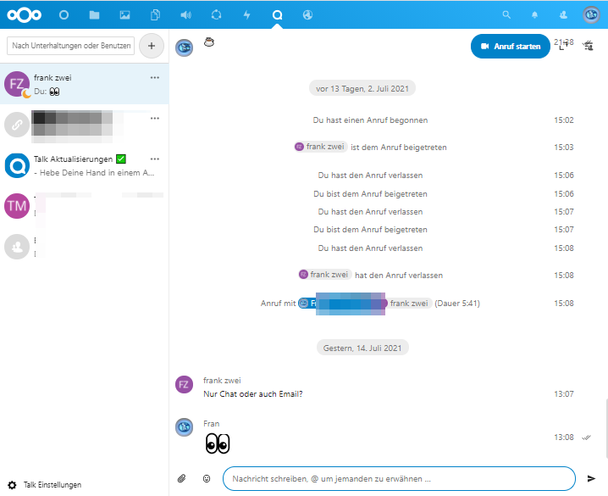Click the Nextcloud logo
This screenshot has height=496, width=608.
22,14
